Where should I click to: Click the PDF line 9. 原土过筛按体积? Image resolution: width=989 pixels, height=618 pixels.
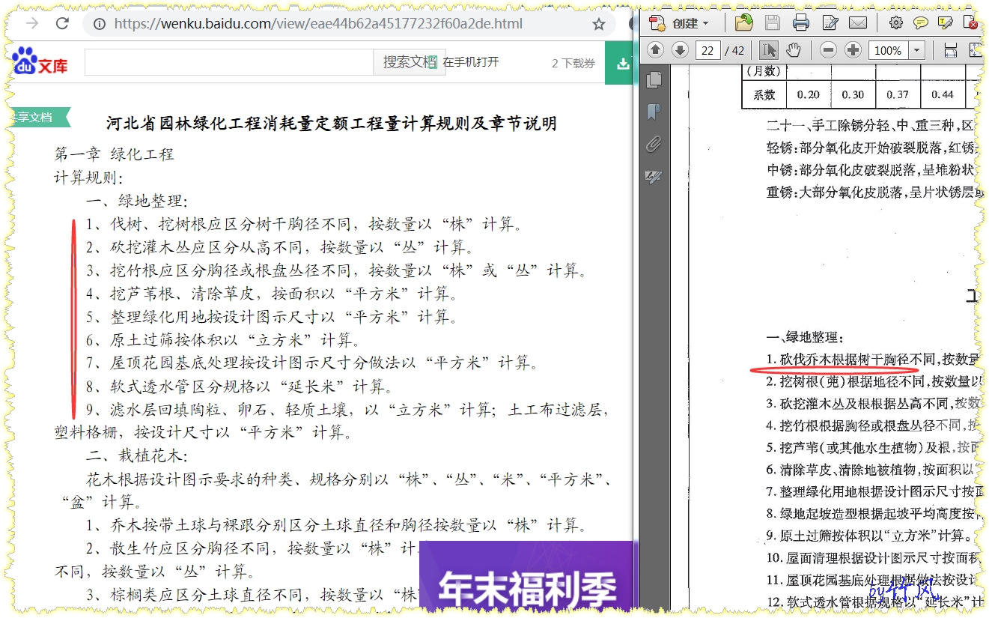pyautogui.click(x=868, y=536)
